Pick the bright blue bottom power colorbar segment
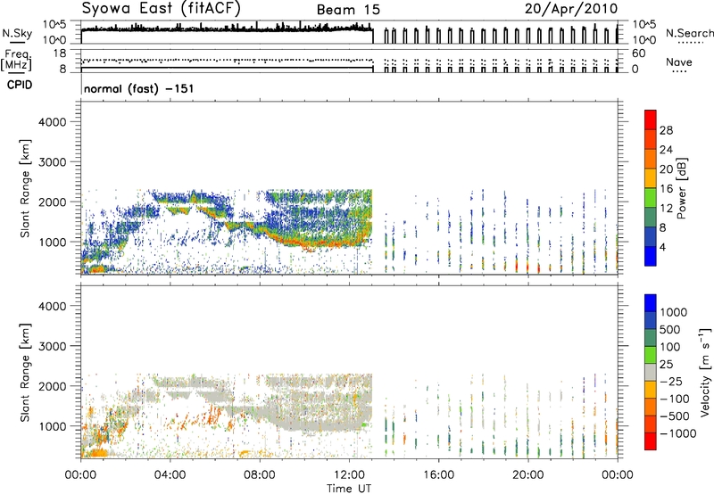Screen dimensions: 714x494 [651, 256]
